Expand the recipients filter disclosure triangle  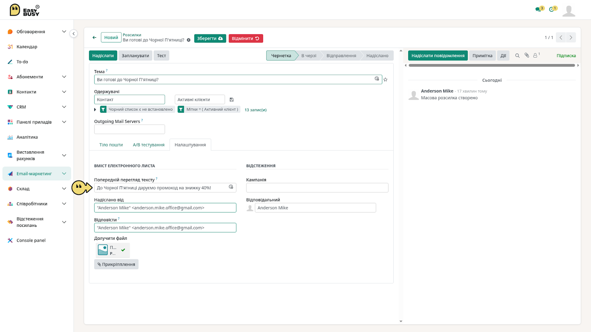(95, 110)
